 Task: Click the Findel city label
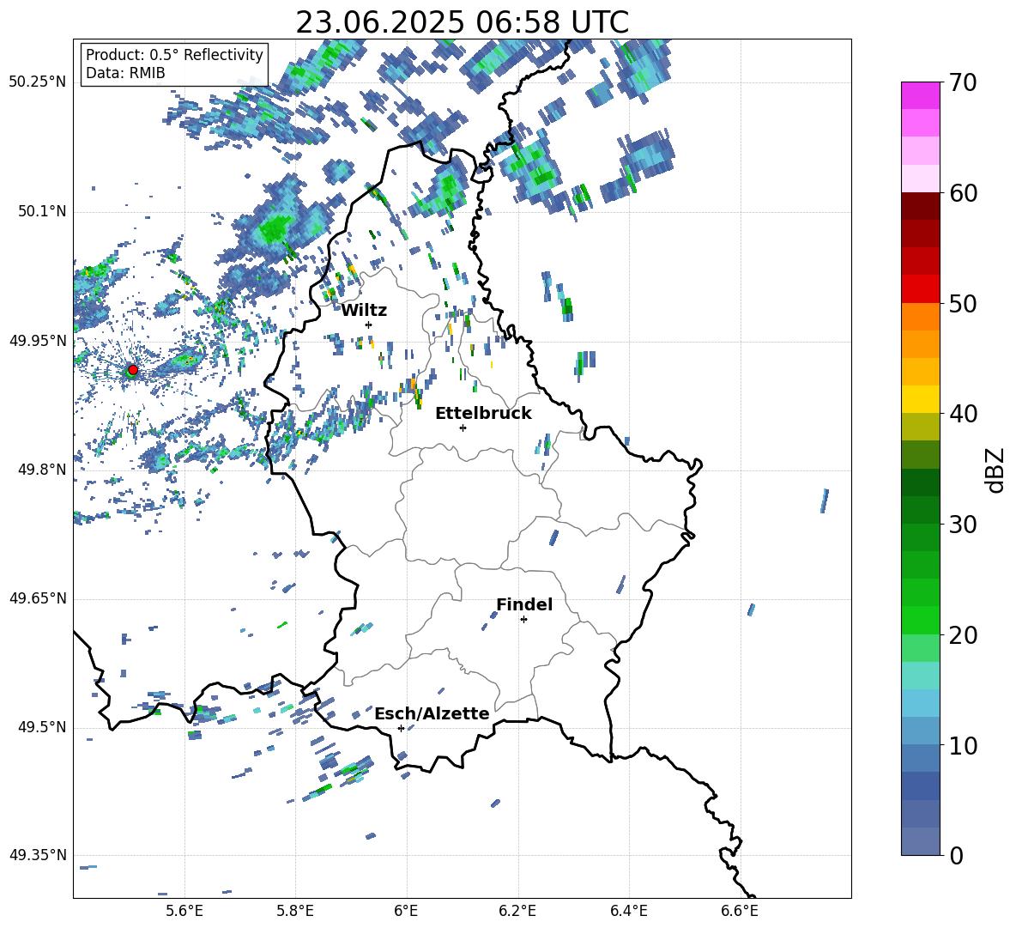524,604
